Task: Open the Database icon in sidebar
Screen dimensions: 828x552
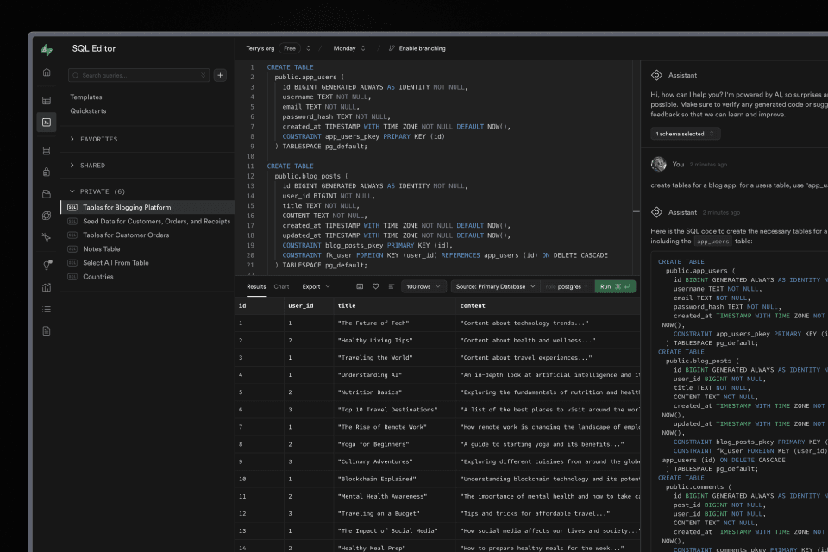Action: (x=47, y=150)
